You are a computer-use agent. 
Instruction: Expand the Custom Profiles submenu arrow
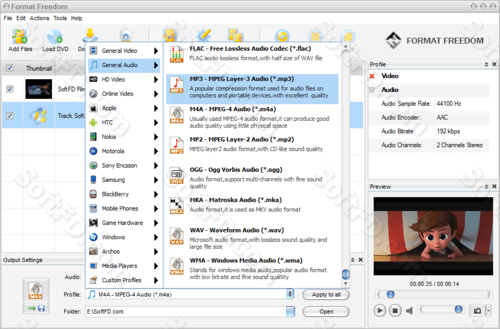156,280
